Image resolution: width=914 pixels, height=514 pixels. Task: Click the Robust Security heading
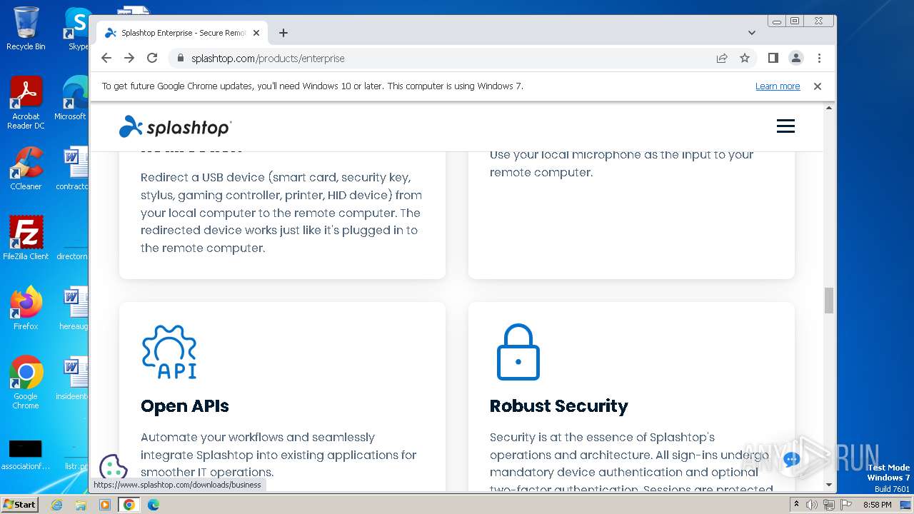[559, 406]
